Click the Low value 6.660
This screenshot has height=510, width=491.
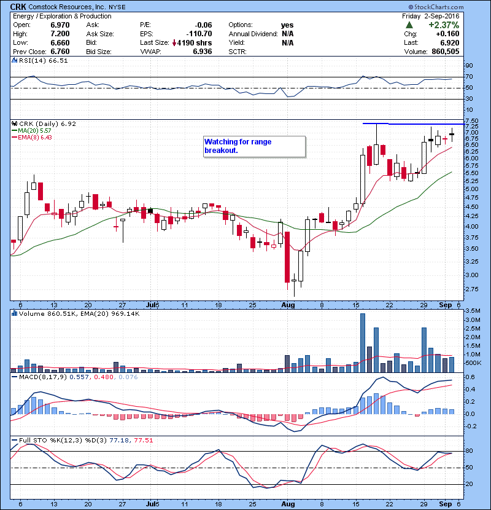click(x=60, y=43)
